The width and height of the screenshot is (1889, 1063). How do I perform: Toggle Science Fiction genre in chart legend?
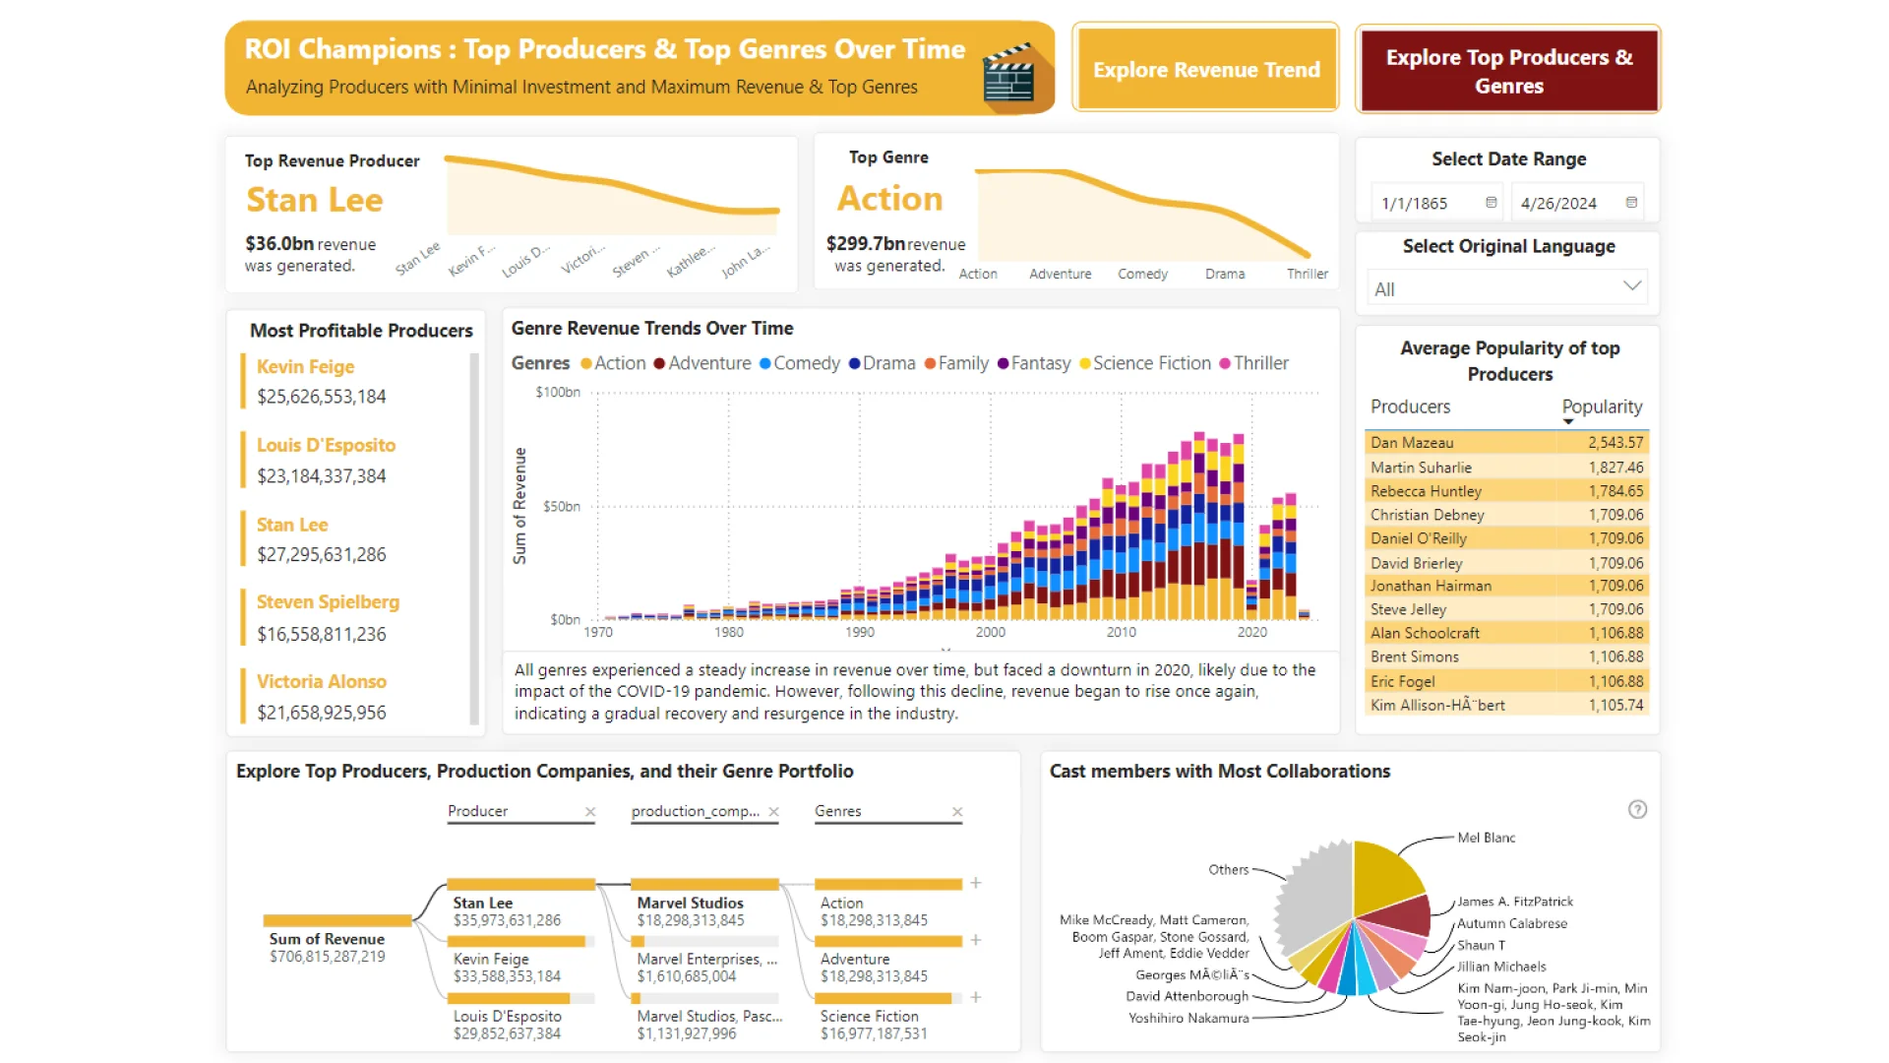point(1145,363)
